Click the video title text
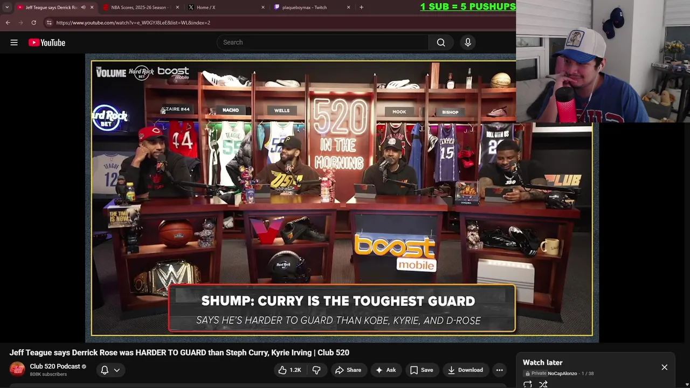Image resolution: width=690 pixels, height=388 pixels. click(180, 352)
